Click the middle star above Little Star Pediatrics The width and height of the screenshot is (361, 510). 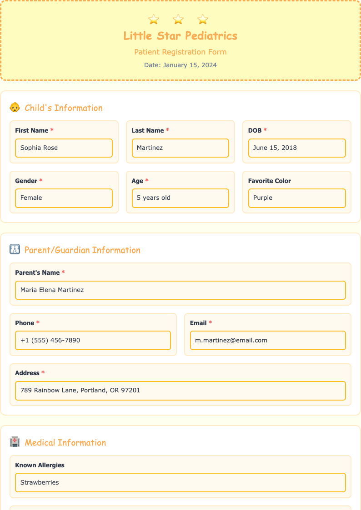pos(178,20)
